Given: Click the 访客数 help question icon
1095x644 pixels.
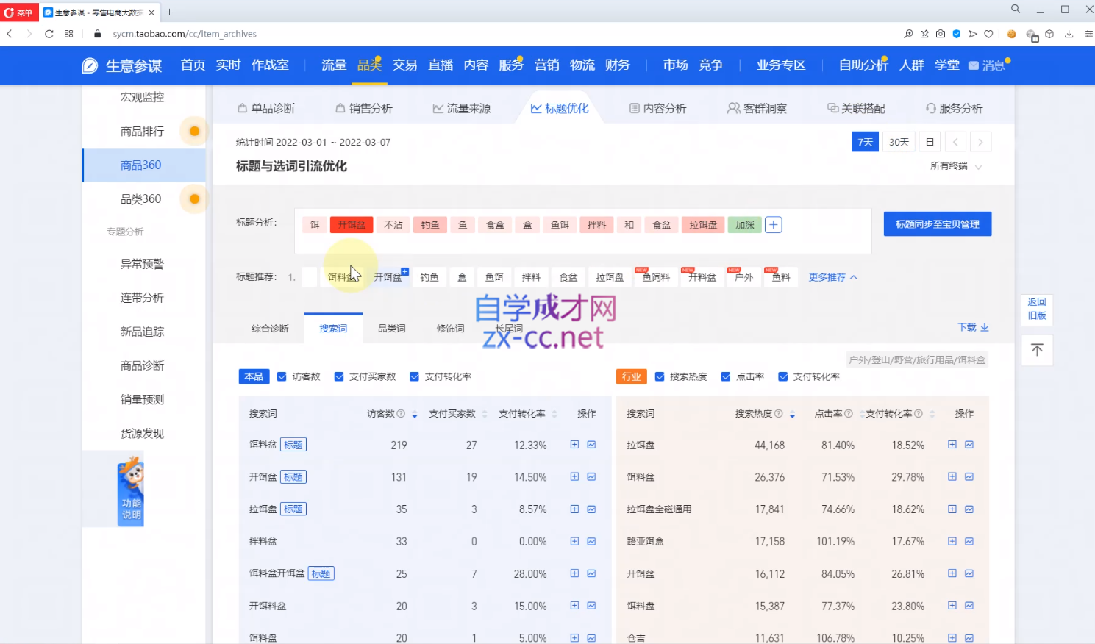Looking at the screenshot, I should (x=401, y=414).
